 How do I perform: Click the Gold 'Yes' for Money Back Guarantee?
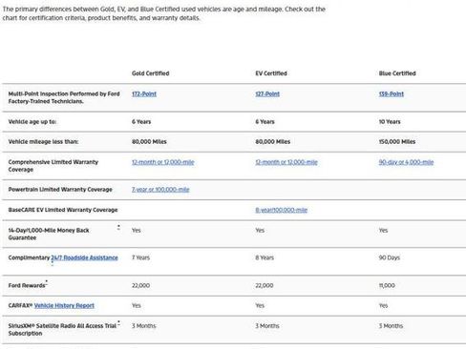tap(137, 230)
